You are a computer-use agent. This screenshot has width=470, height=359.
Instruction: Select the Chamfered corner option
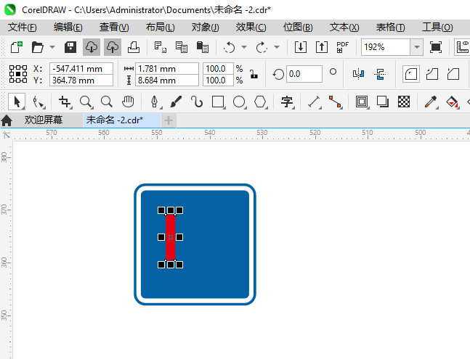(x=453, y=74)
